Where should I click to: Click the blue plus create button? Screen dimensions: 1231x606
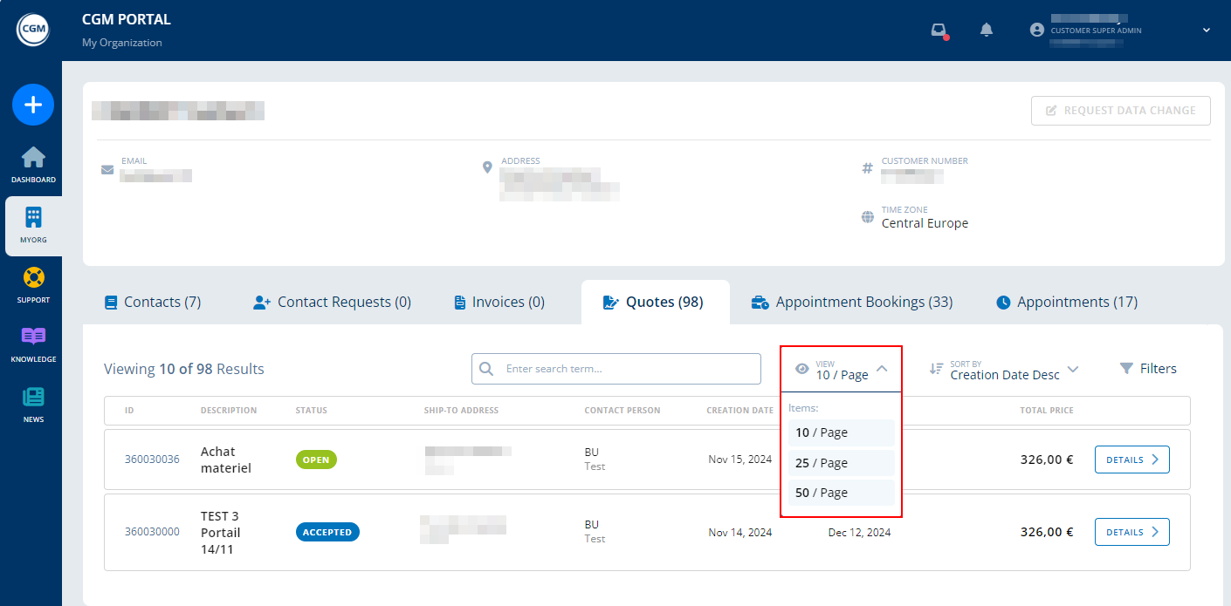point(33,105)
